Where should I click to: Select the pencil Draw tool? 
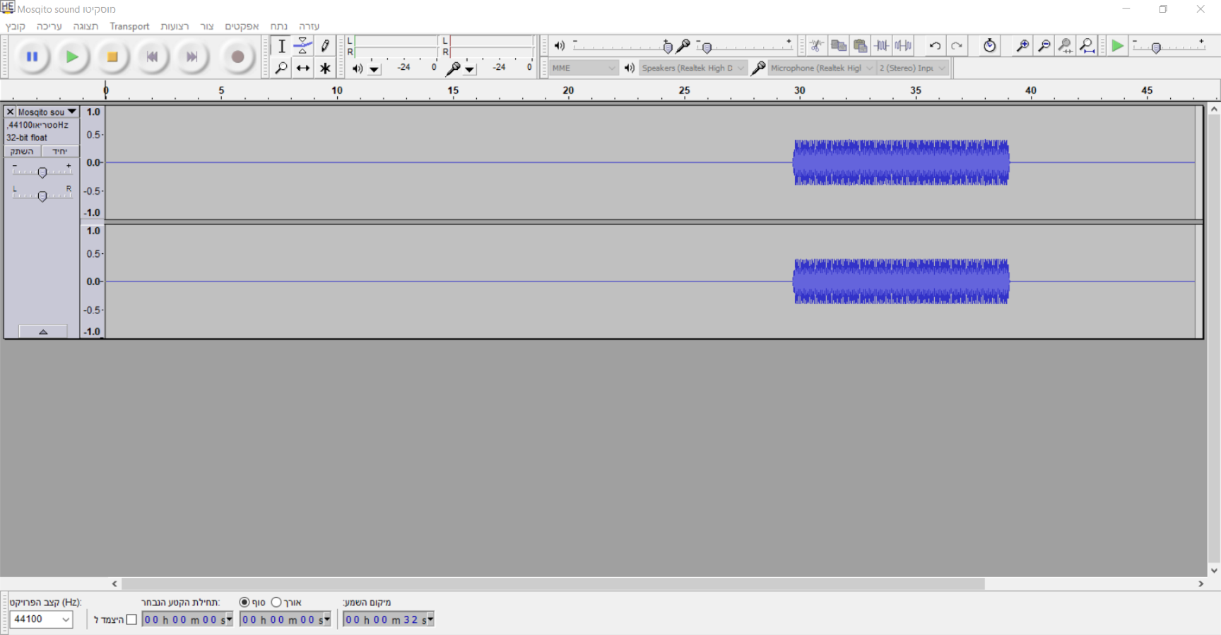click(x=325, y=46)
